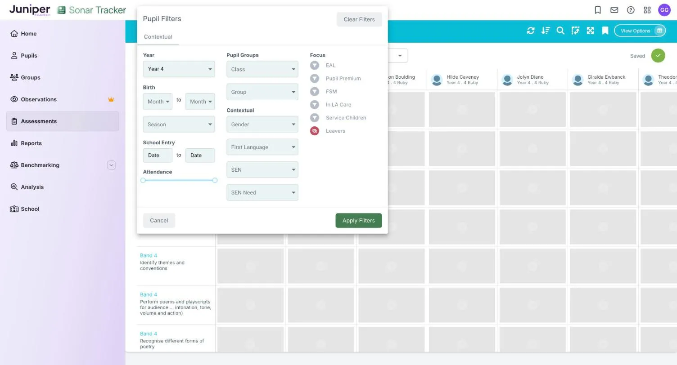677x365 pixels.
Task: Click Hilde Caveney's first assessment cell
Action: pyautogui.click(x=462, y=110)
